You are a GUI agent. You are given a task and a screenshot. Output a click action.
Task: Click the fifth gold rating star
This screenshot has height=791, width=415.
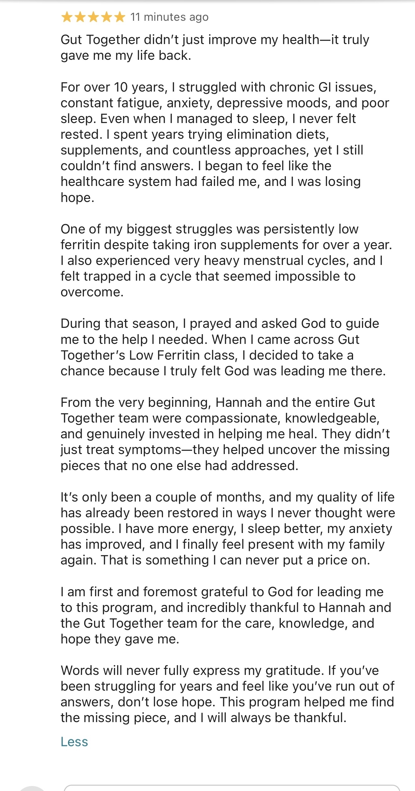[120, 17]
